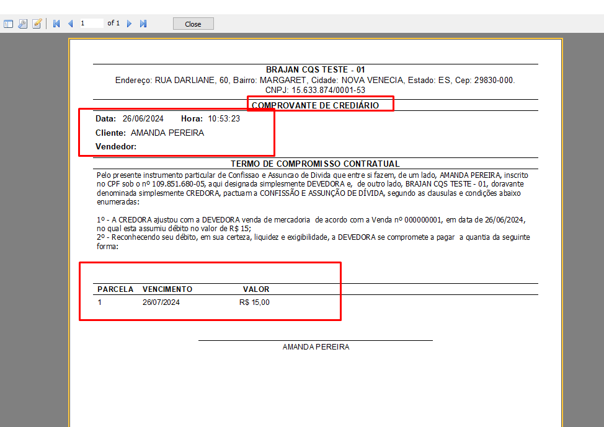The image size is (604, 427).
Task: Advance to the next page
Action: tap(130, 24)
